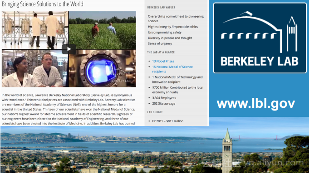This screenshot has height=173, width=309.
Task: Click Sense of urgency text
Action: 160,43
